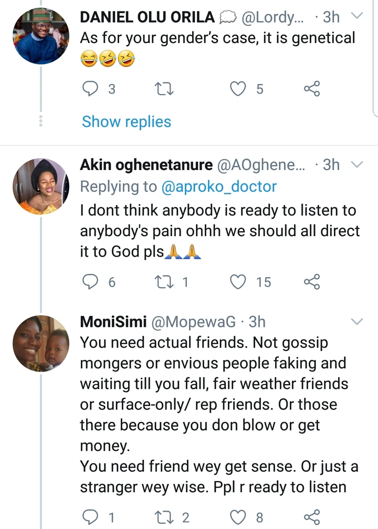Share Akin oghenetanure's tweet
The width and height of the screenshot is (378, 529).
tap(312, 282)
